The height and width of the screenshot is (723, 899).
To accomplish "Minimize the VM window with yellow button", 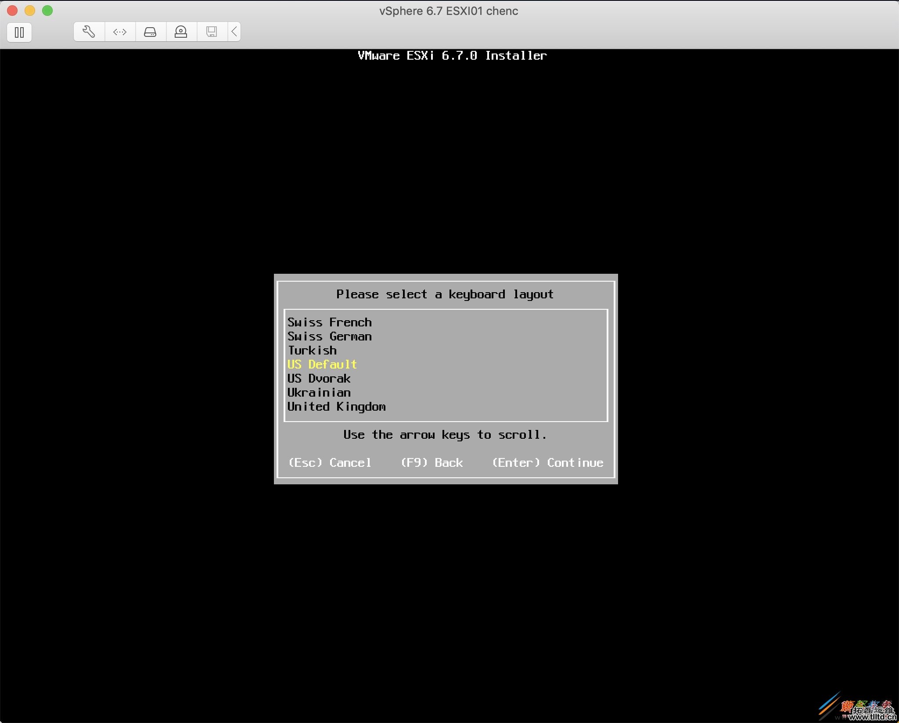I will 30,11.
